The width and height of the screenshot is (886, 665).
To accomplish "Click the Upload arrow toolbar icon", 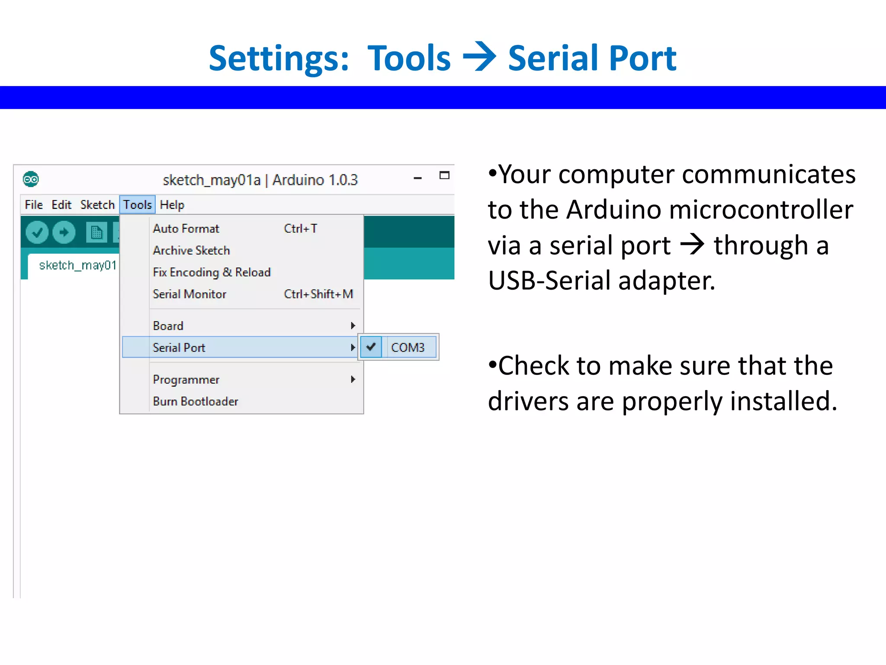I will (x=64, y=232).
